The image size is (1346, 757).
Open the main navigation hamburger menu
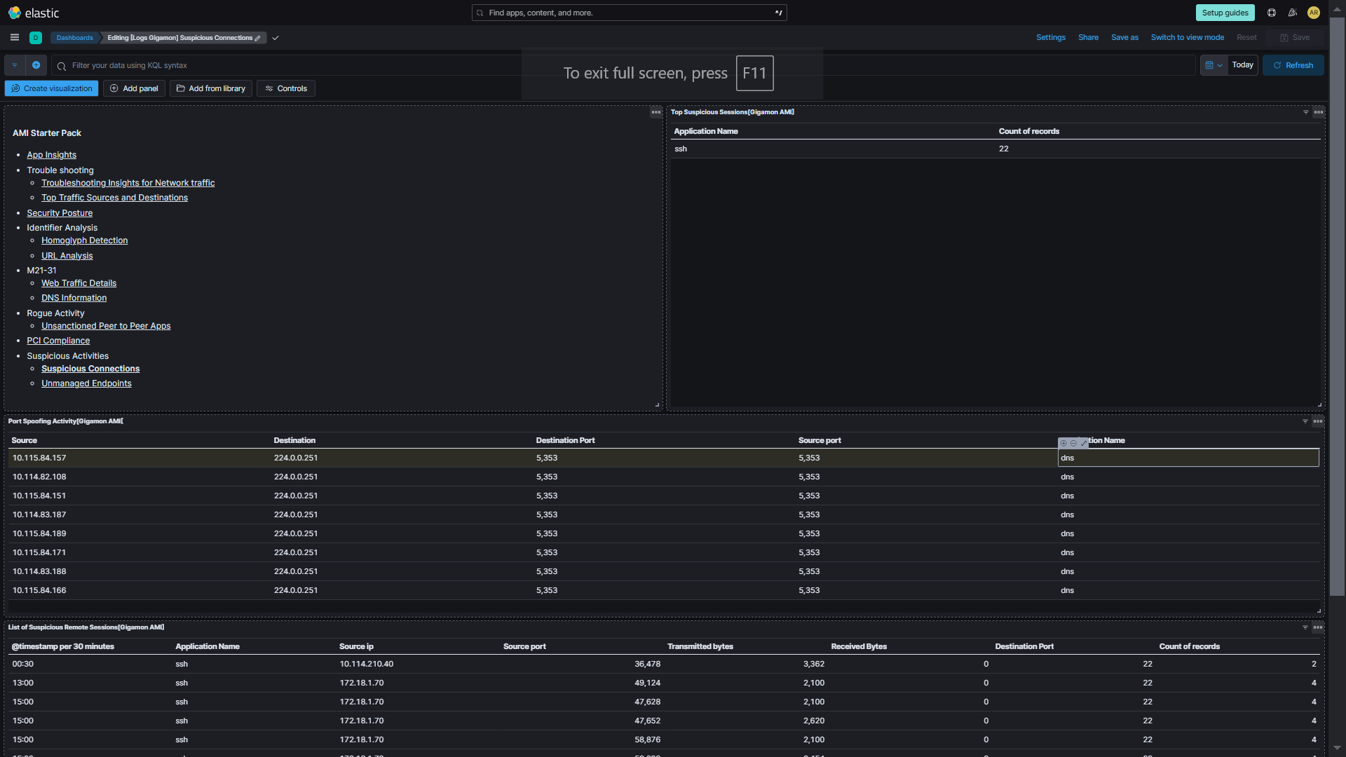(14, 37)
